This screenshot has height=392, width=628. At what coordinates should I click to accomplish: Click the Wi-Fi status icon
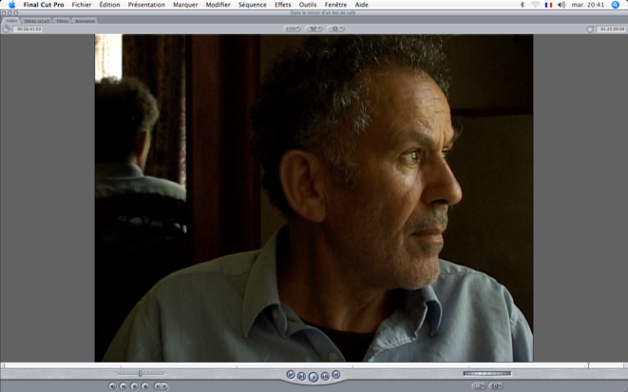coord(536,5)
